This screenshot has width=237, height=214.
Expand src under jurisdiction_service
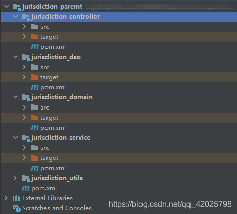(x=24, y=148)
